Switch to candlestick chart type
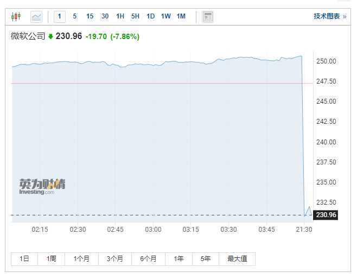 click(x=15, y=16)
